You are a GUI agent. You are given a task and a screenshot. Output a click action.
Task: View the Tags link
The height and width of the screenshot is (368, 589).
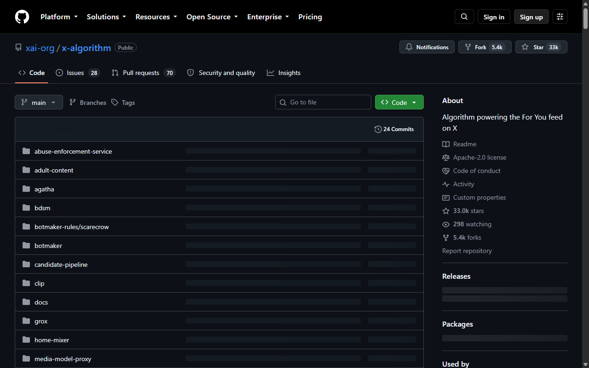123,103
